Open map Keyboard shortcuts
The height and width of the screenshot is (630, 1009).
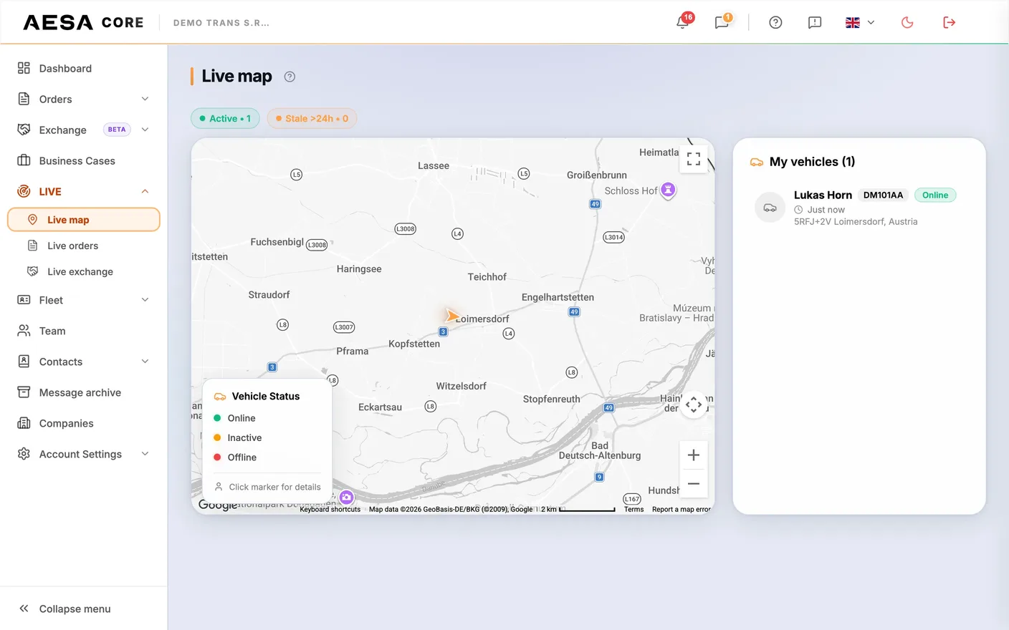coord(330,510)
